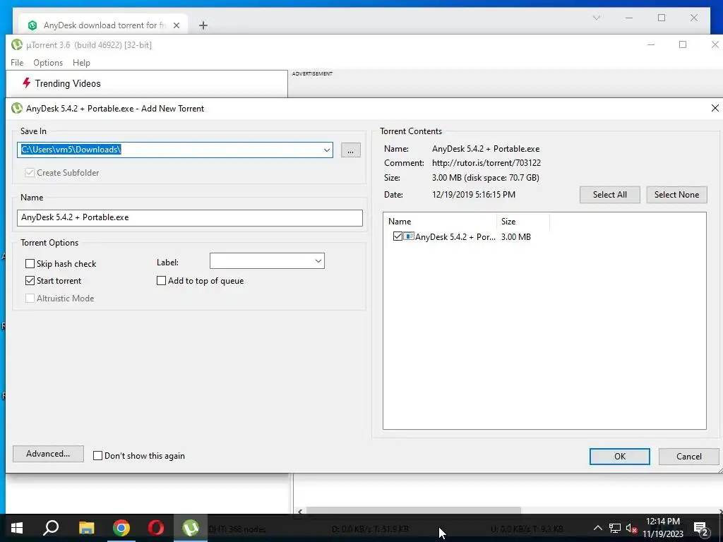Image resolution: width=723 pixels, height=542 pixels.
Task: Click the torrent Name text field
Action: (189, 217)
